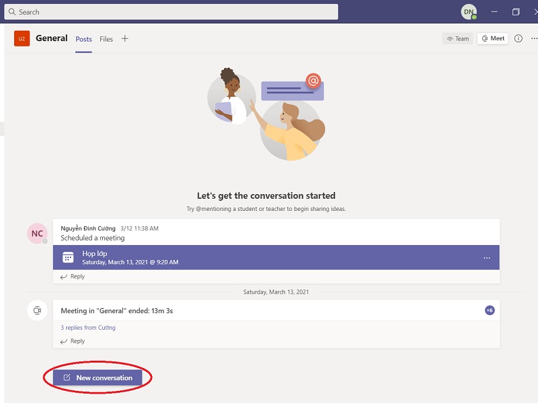This screenshot has width=538, height=403.
Task: Click the add tab plus icon
Action: click(x=124, y=39)
